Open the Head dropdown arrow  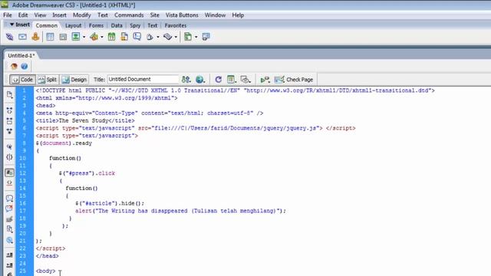pyautogui.click(x=158, y=37)
